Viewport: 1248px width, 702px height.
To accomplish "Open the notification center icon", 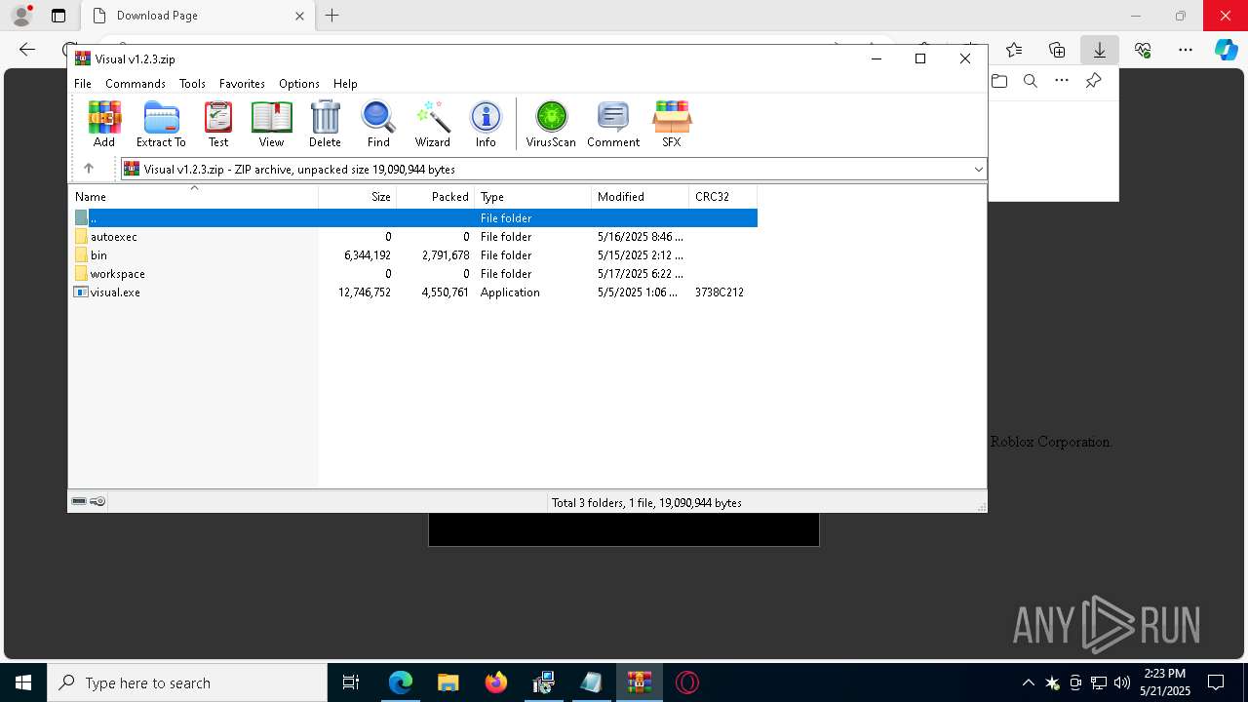I will click(x=1216, y=682).
